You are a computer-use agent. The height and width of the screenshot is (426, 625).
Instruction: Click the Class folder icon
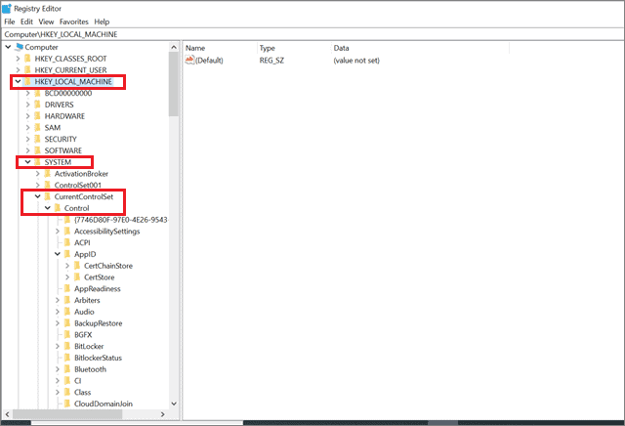pos(67,392)
